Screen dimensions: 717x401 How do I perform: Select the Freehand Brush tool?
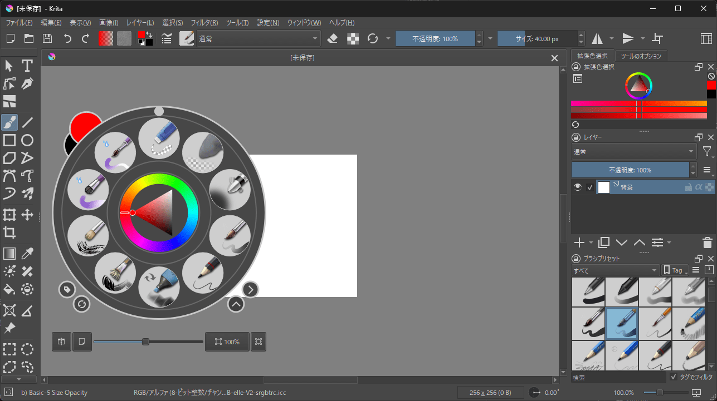pyautogui.click(x=9, y=122)
